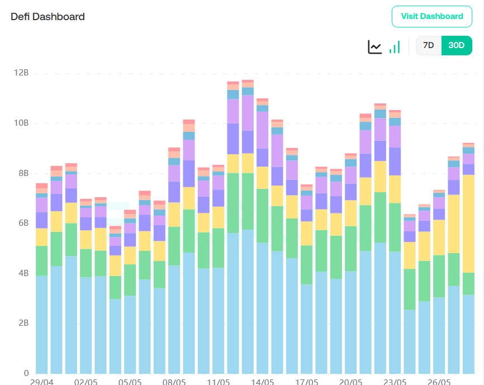Switch to the line chart view
This screenshot has height=385, width=484.
click(x=374, y=46)
